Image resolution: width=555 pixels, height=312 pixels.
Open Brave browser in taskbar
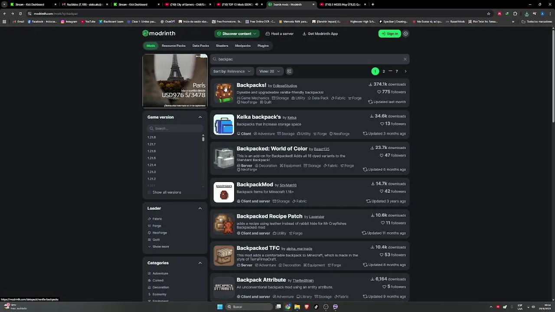pyautogui.click(x=307, y=307)
